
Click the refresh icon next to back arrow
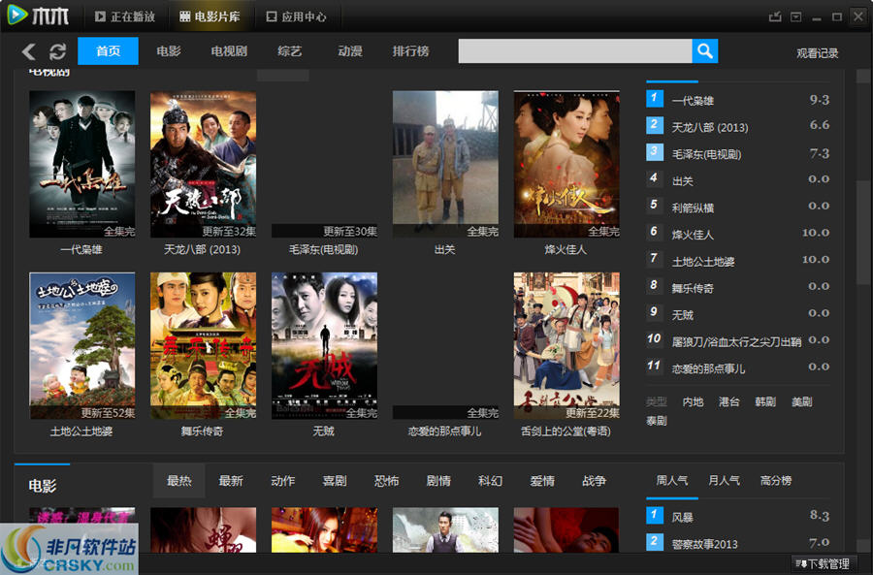tap(55, 51)
